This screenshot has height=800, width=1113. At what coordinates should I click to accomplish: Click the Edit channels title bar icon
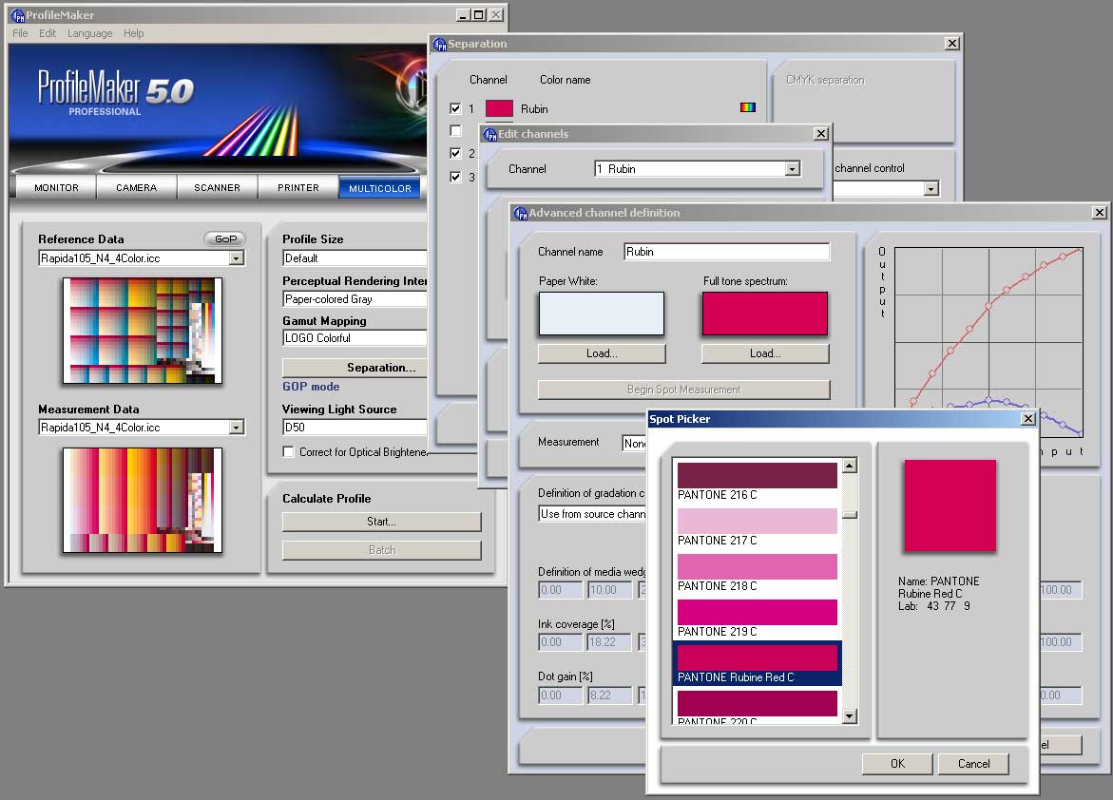489,134
